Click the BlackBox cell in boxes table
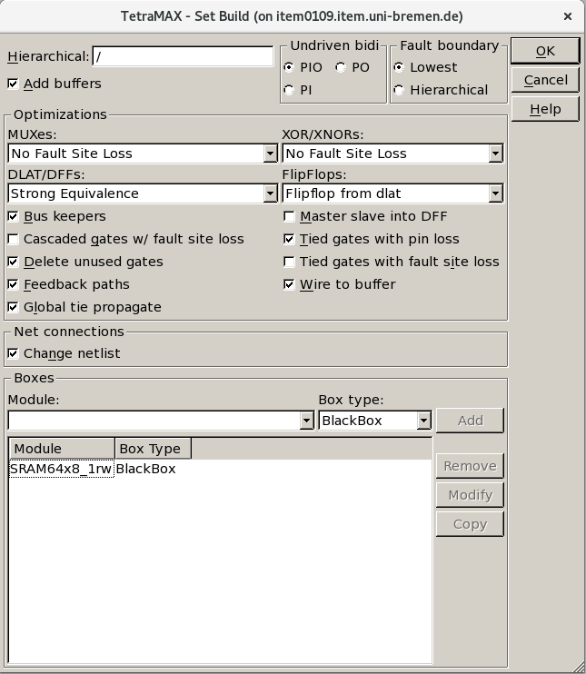Image resolution: width=586 pixels, height=674 pixels. (x=146, y=469)
